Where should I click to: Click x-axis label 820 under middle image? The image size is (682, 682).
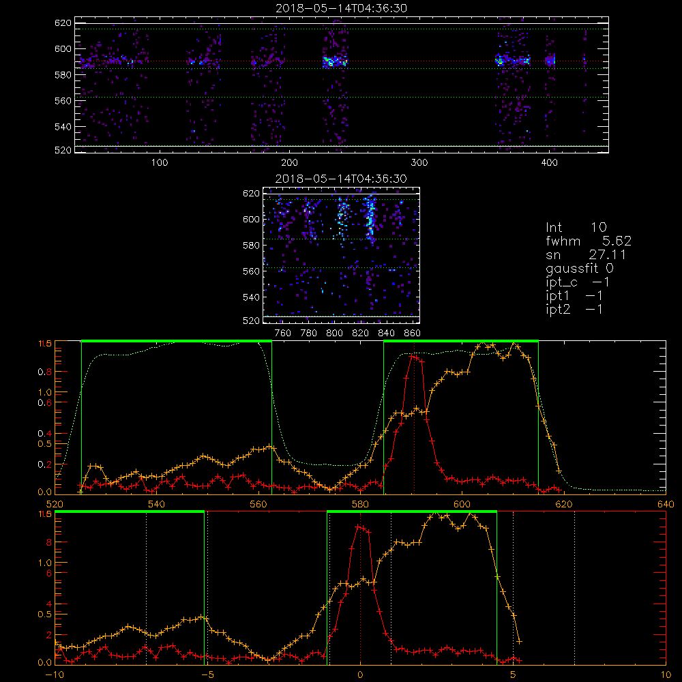click(361, 333)
